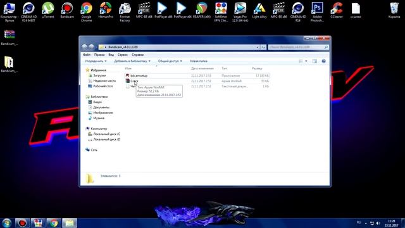The width and height of the screenshot is (405, 228).
Task: Open the Windows Start button
Action: click(x=6, y=223)
